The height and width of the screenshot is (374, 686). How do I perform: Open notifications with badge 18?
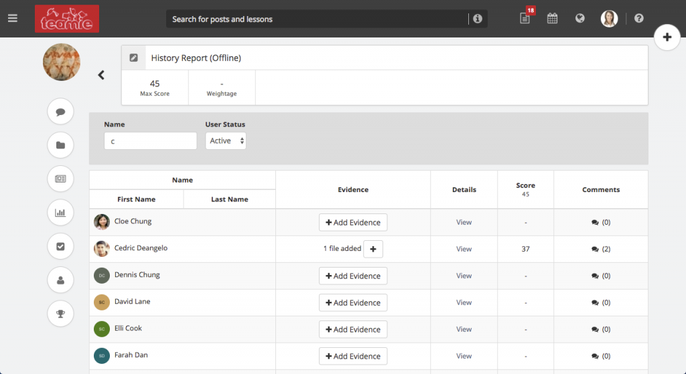(525, 18)
